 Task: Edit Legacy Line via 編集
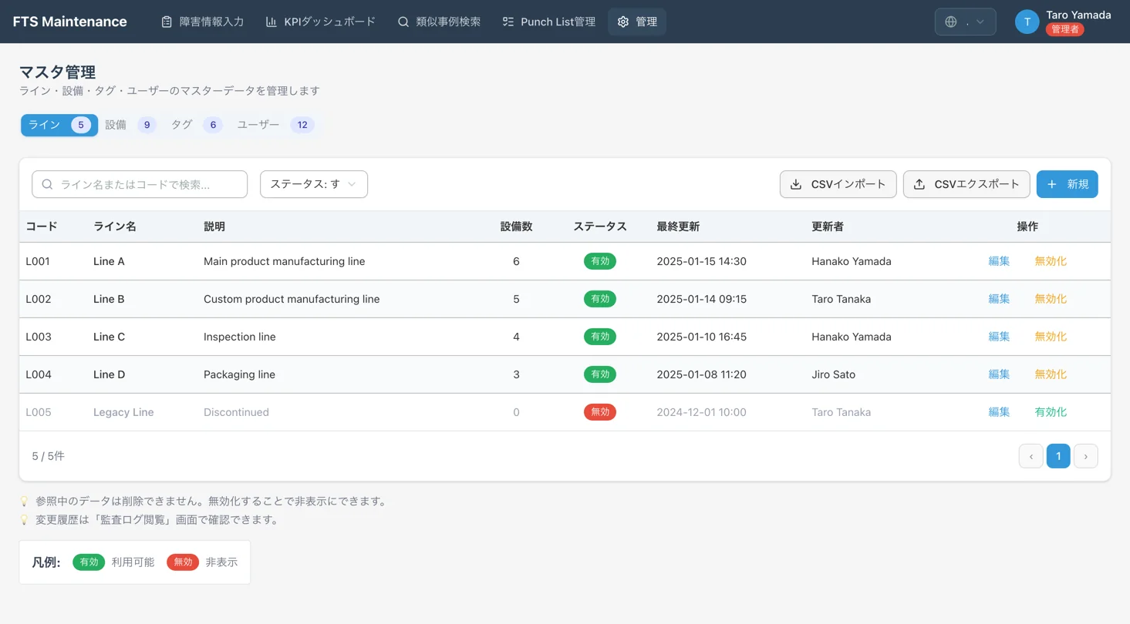[999, 412]
